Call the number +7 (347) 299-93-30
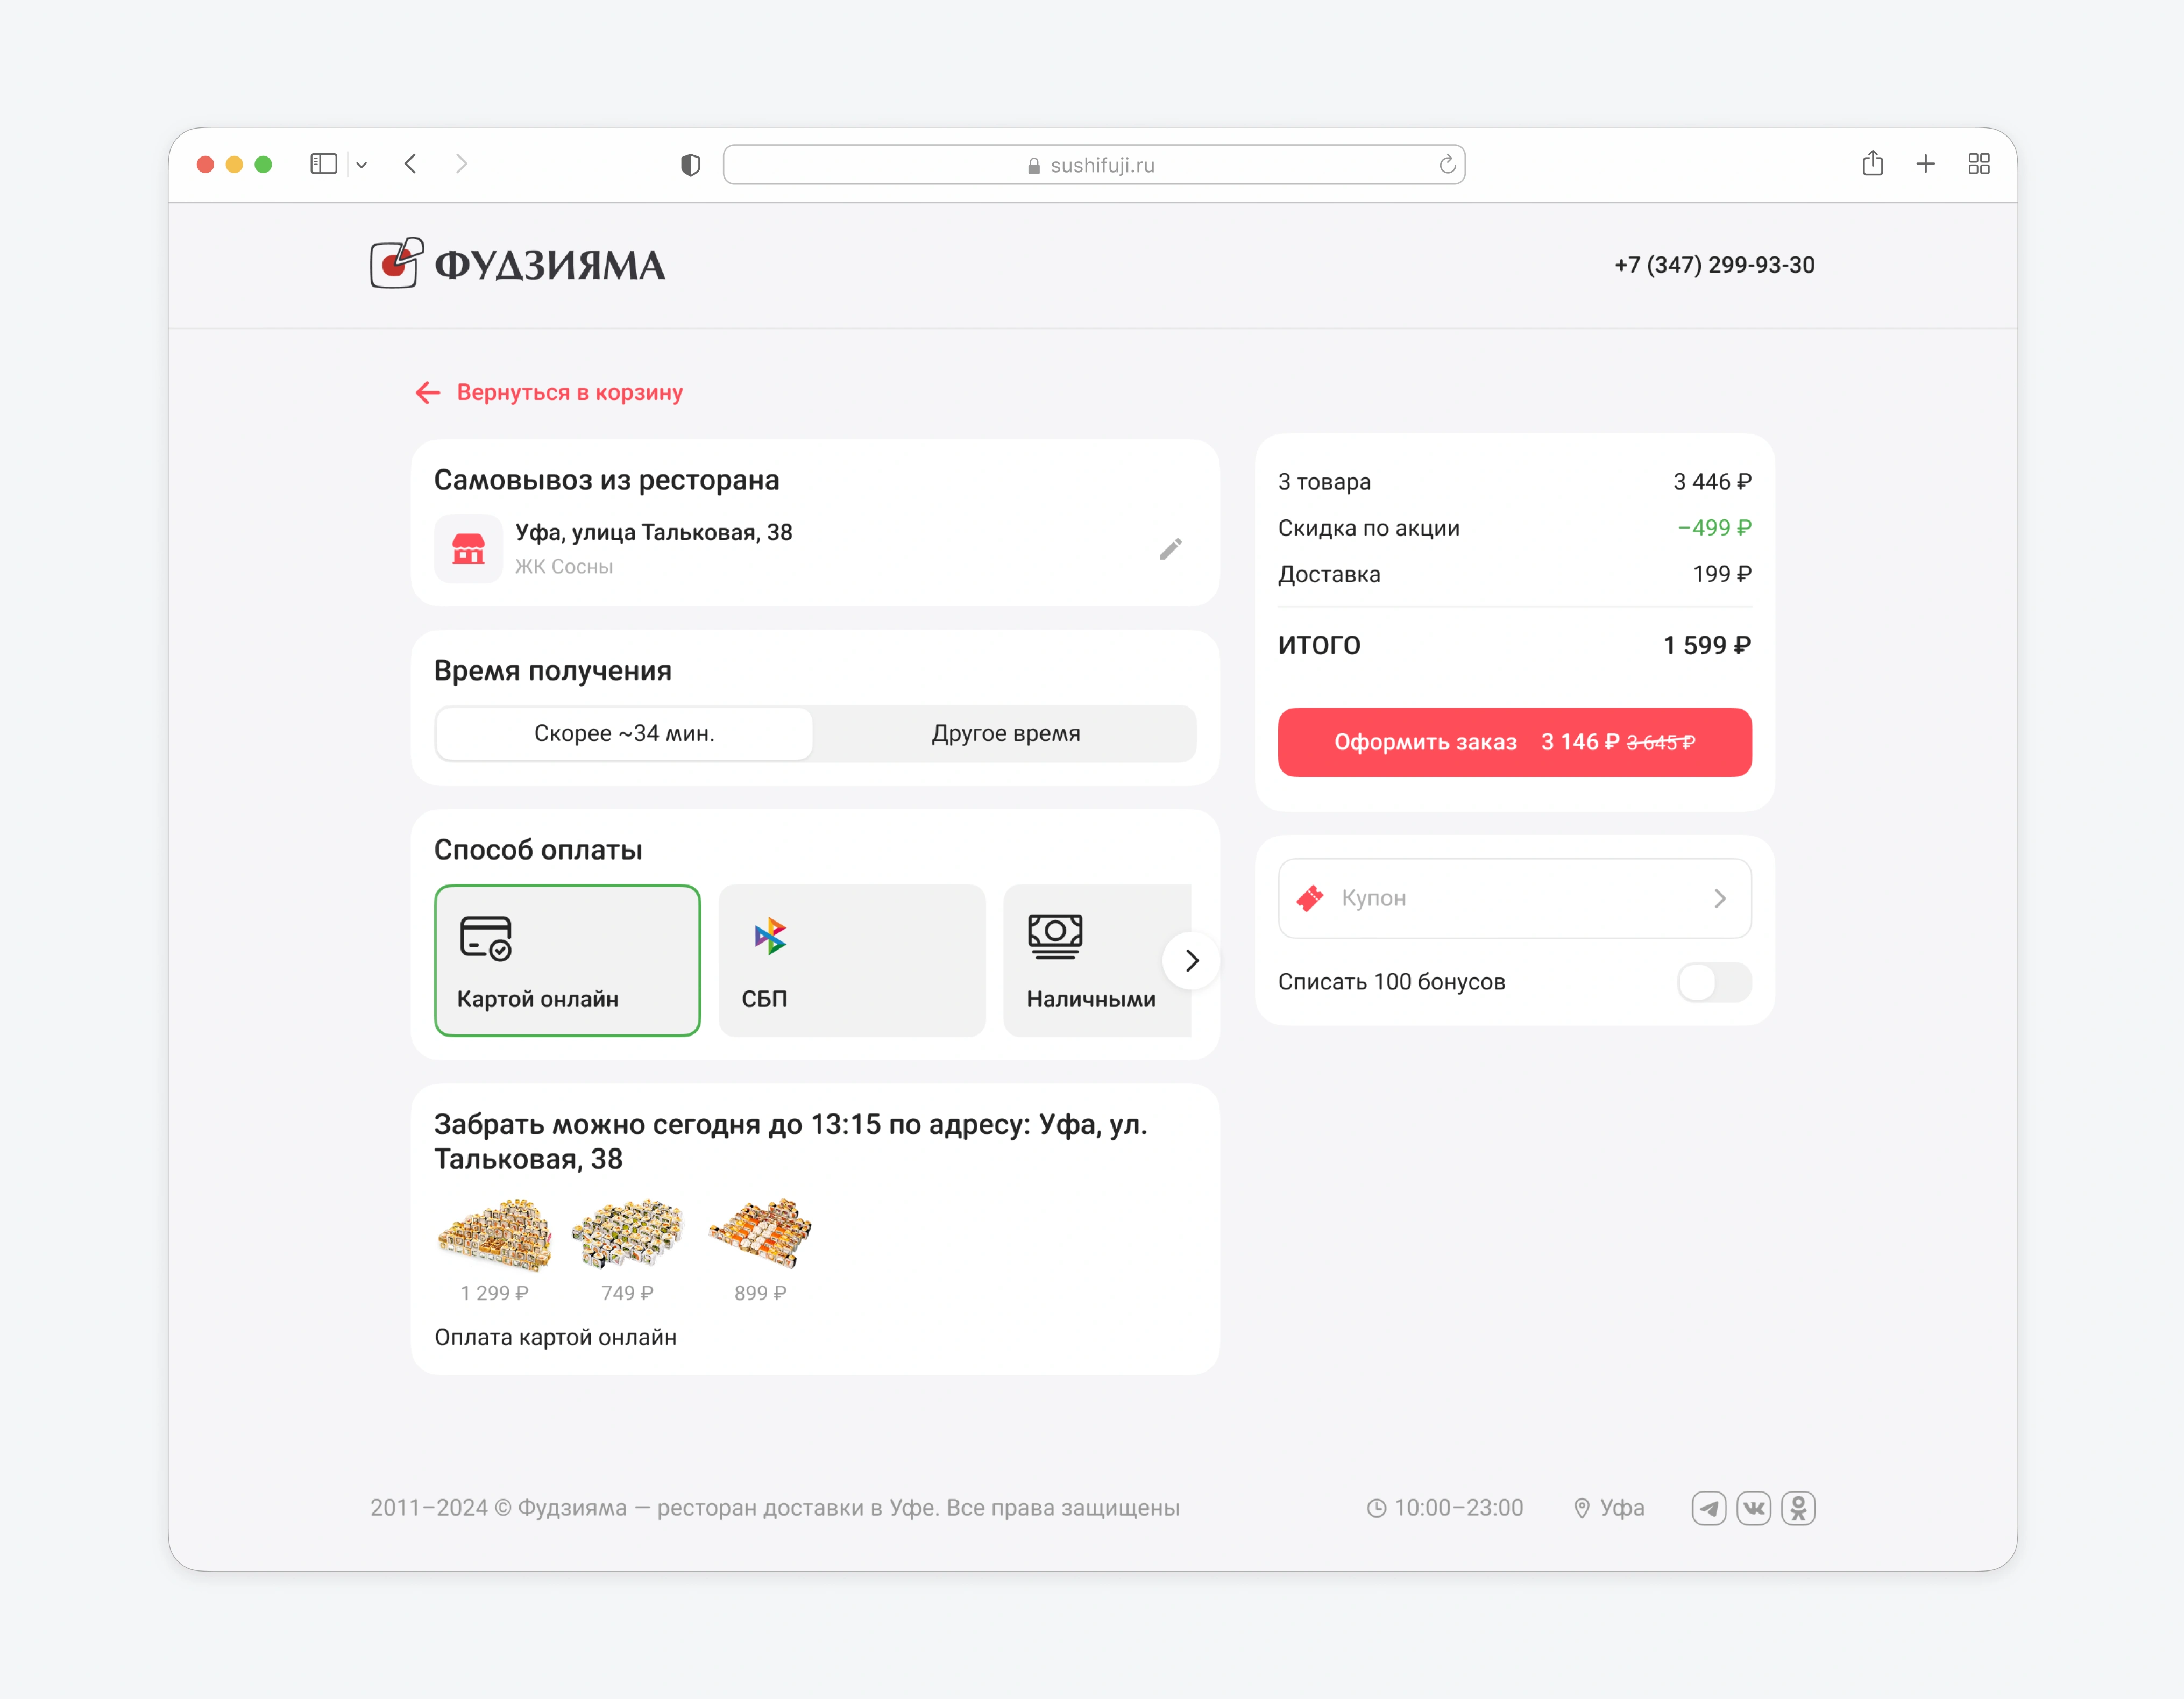 1714,265
